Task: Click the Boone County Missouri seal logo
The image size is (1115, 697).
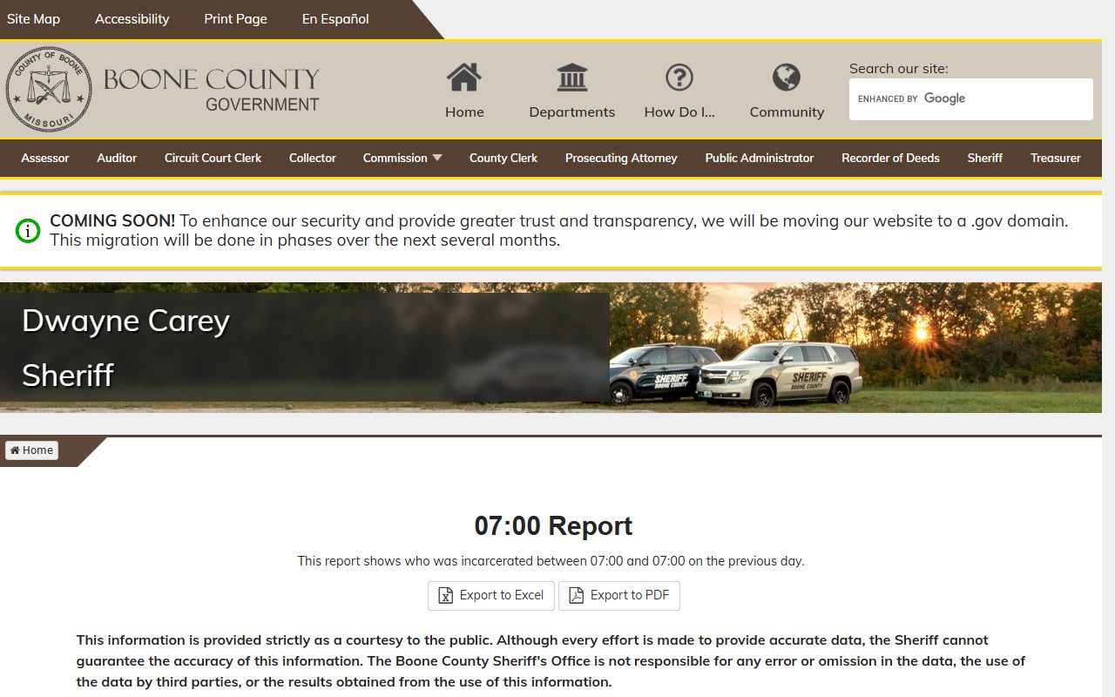Action: (x=49, y=90)
